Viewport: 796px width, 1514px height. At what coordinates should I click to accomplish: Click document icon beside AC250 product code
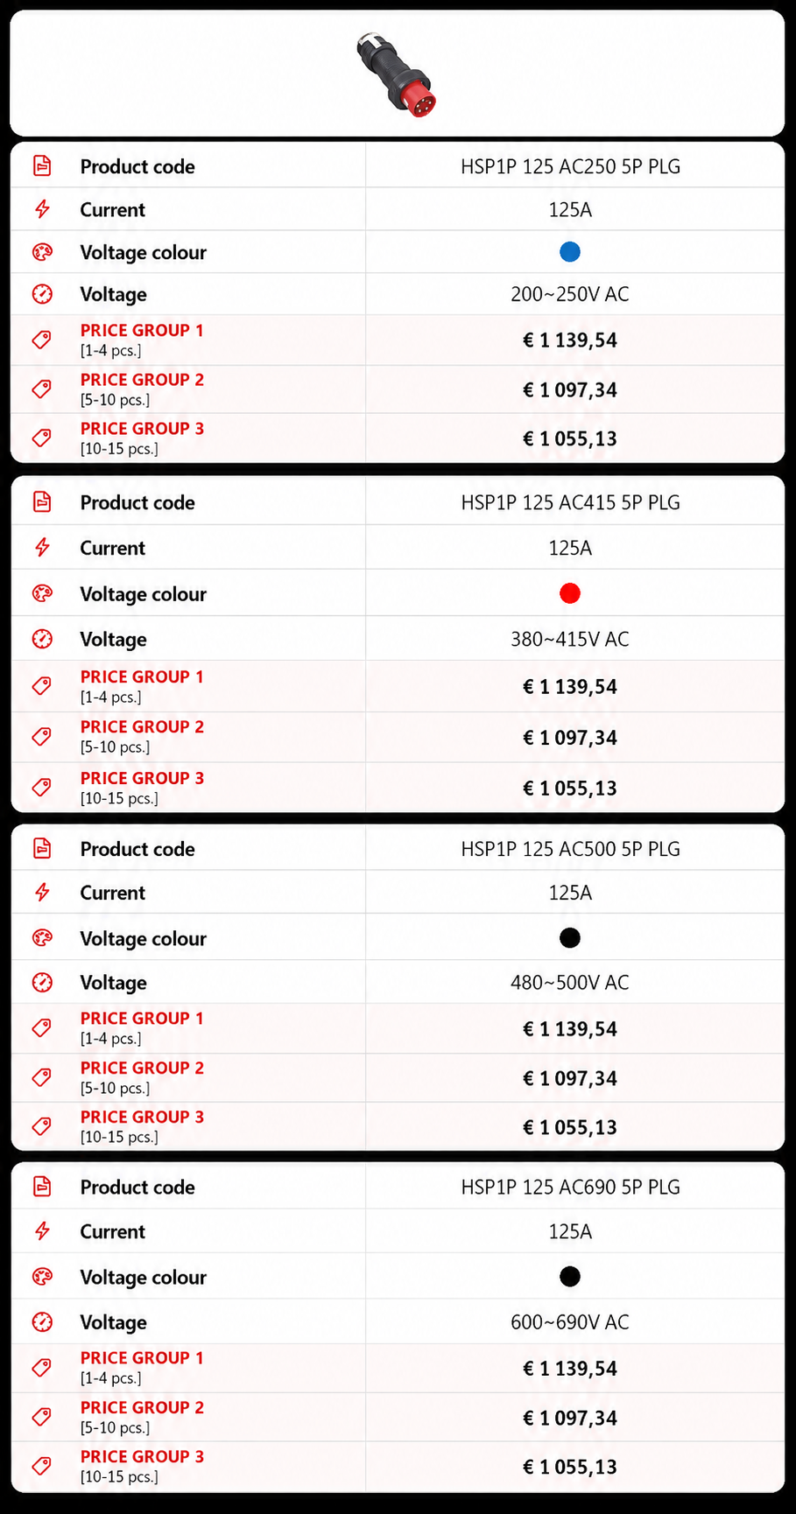(x=42, y=165)
